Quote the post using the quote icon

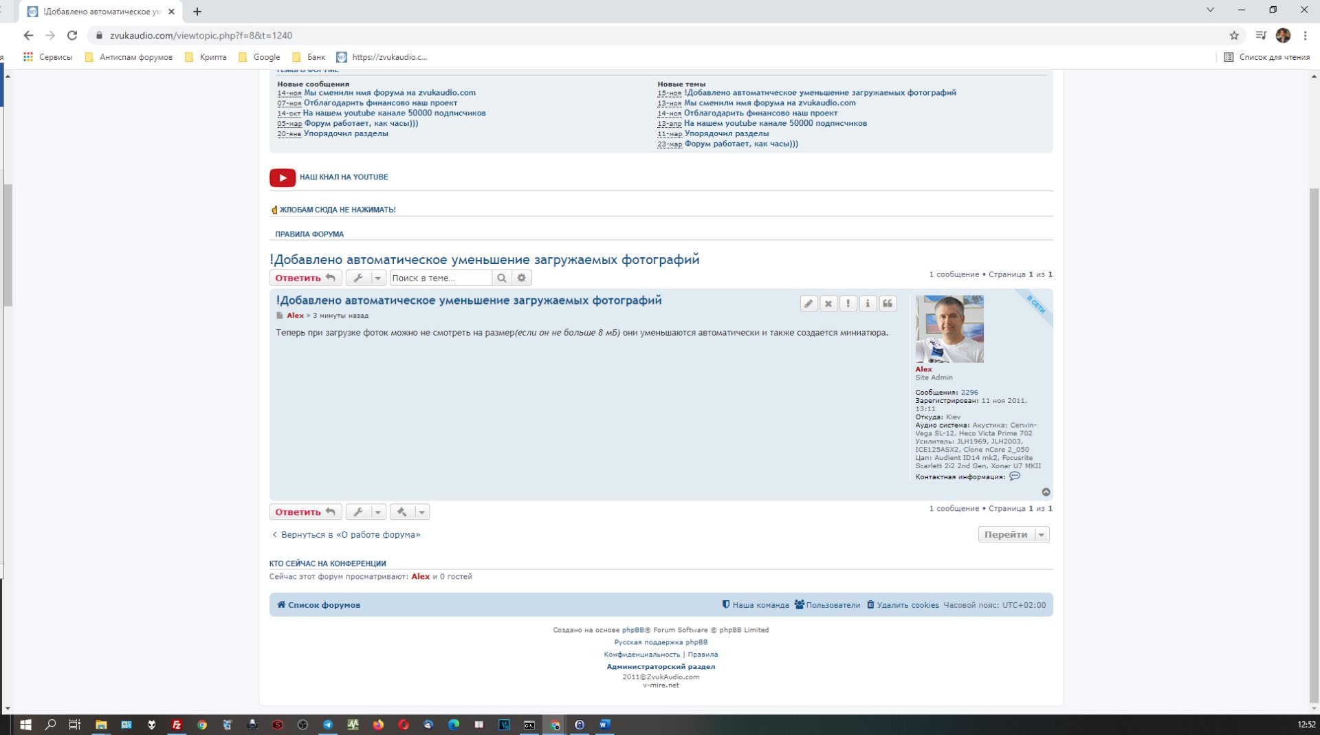(x=888, y=304)
